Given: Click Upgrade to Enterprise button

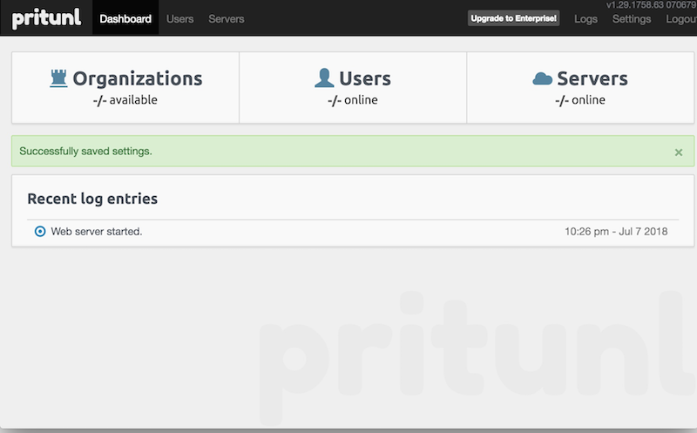Looking at the screenshot, I should coord(513,18).
